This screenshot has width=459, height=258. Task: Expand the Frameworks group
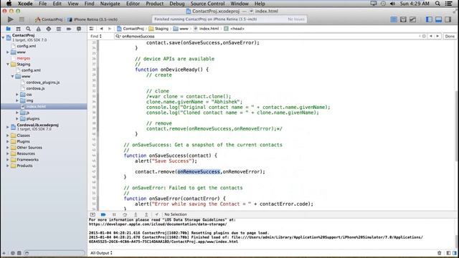pyautogui.click(x=8, y=160)
